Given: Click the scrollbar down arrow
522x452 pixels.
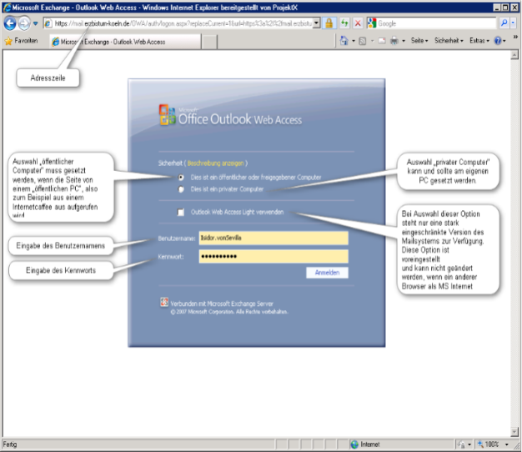Looking at the screenshot, I should point(514,432).
